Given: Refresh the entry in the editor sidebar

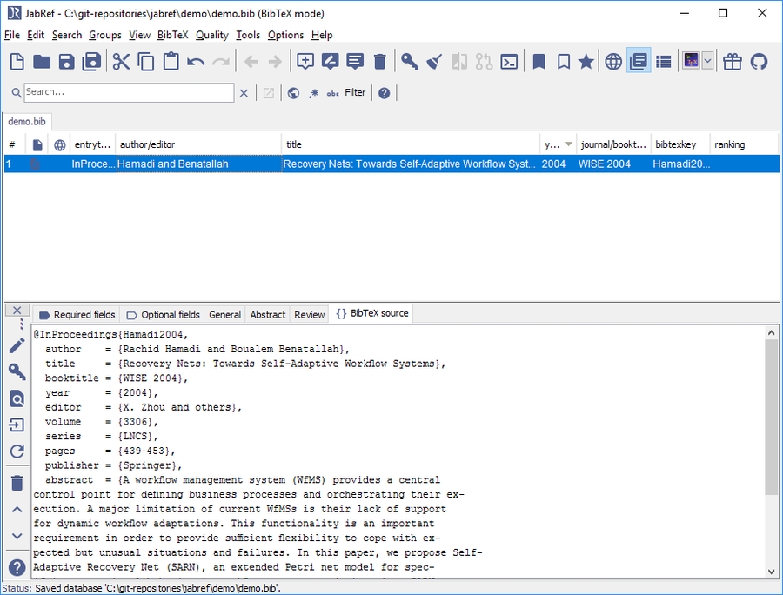Looking at the screenshot, I should [x=17, y=451].
